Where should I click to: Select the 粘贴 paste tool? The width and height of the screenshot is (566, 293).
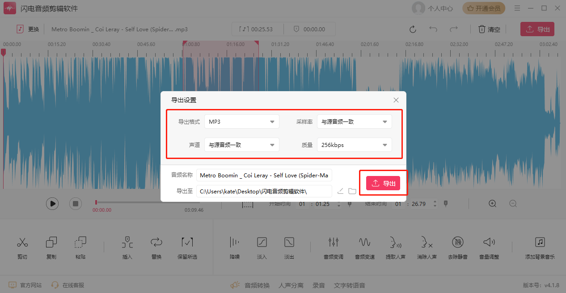coord(80,248)
